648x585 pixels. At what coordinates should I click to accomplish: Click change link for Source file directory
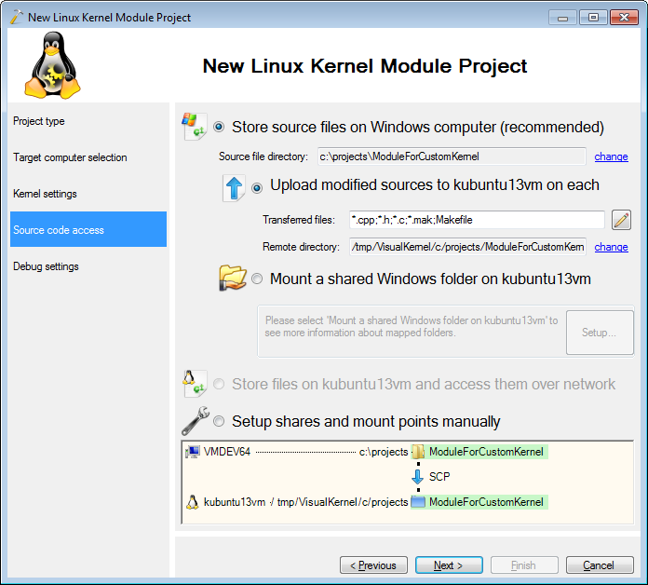tap(611, 156)
